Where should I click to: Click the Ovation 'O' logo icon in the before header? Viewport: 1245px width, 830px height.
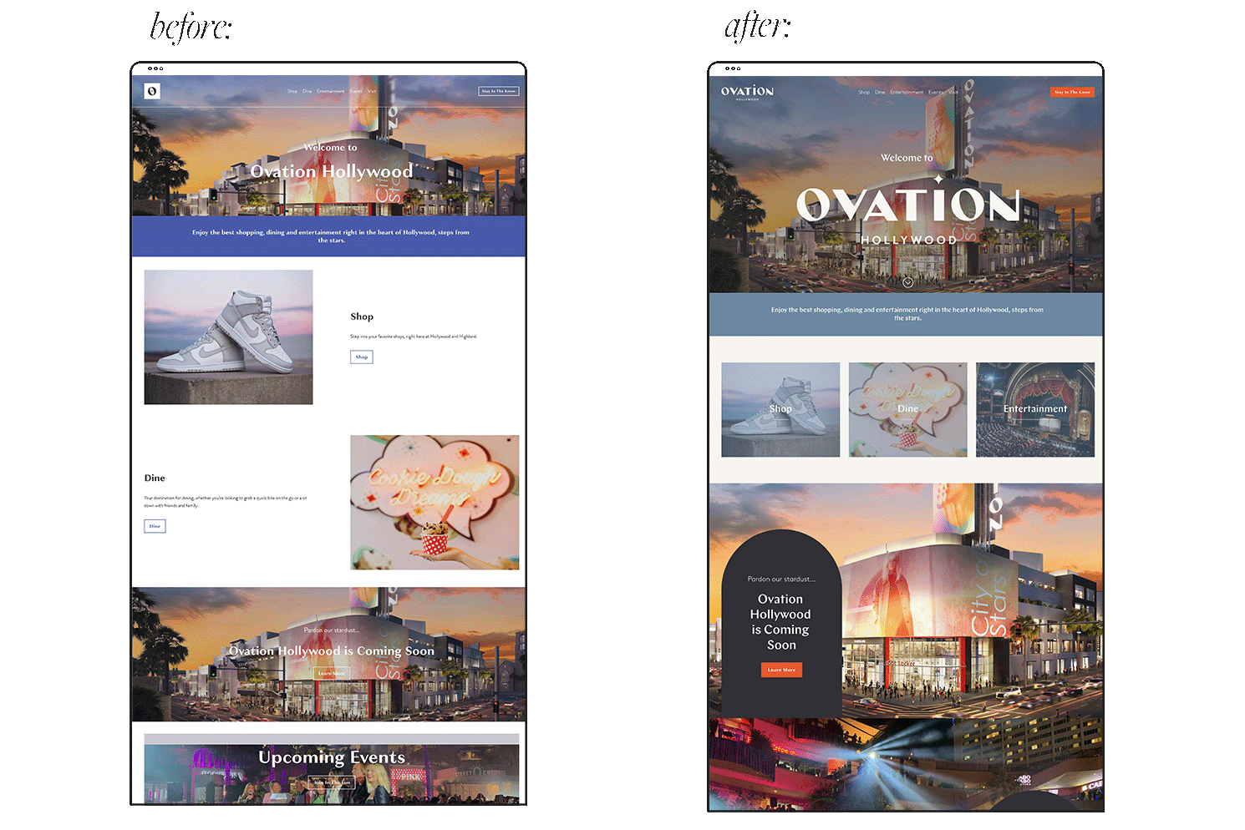coord(152,90)
